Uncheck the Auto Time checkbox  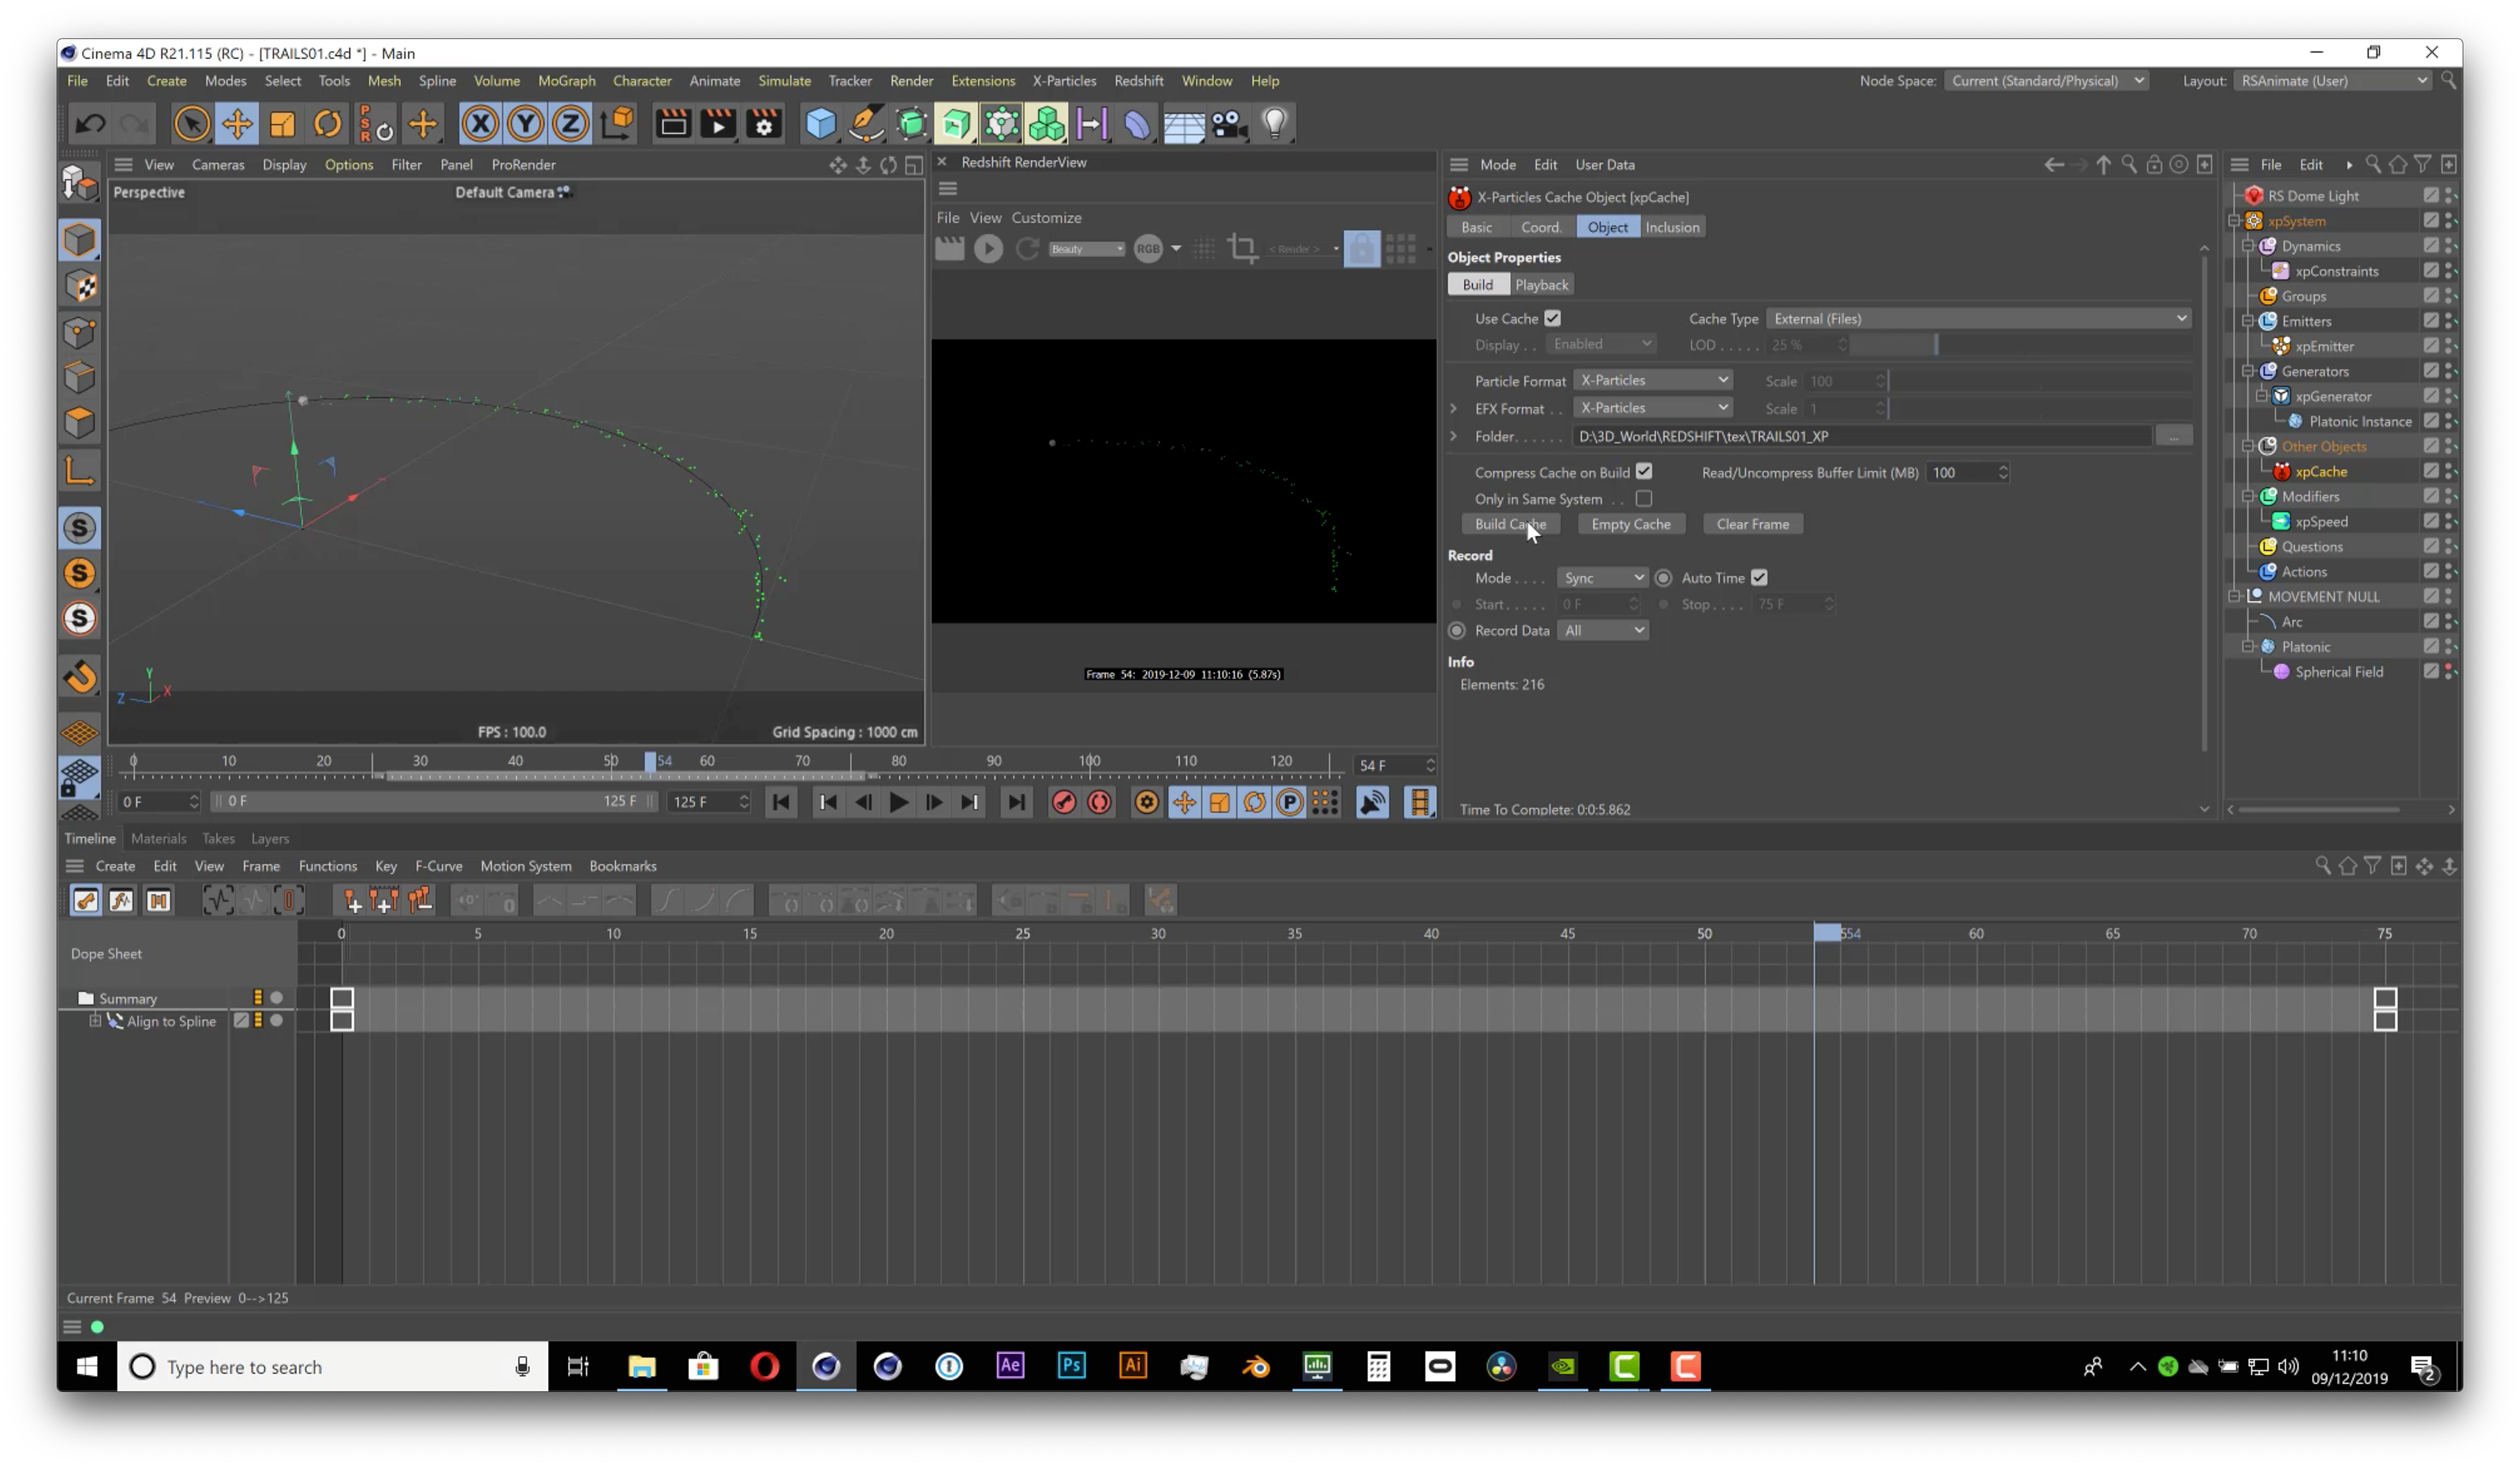point(1759,577)
